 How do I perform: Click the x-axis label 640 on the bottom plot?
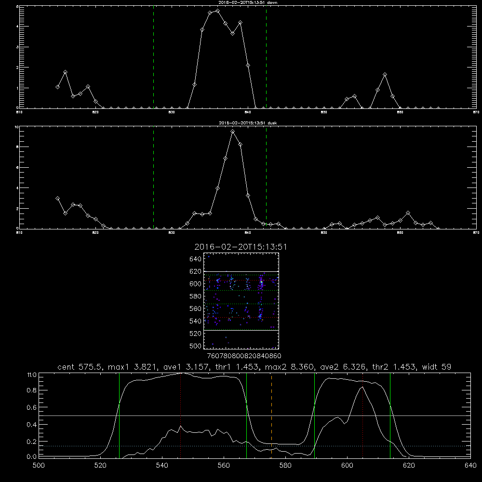[470, 466]
